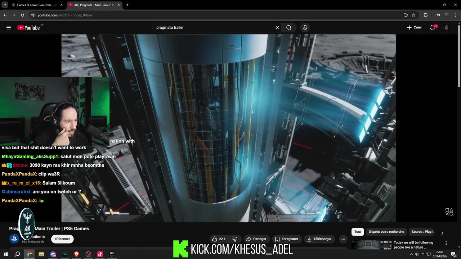Image resolution: width=461 pixels, height=259 pixels.
Task: Open the YouTube guide hamburger menu
Action: [9, 28]
